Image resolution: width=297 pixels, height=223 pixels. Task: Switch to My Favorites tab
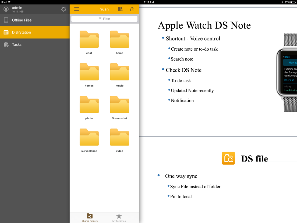tap(119, 218)
